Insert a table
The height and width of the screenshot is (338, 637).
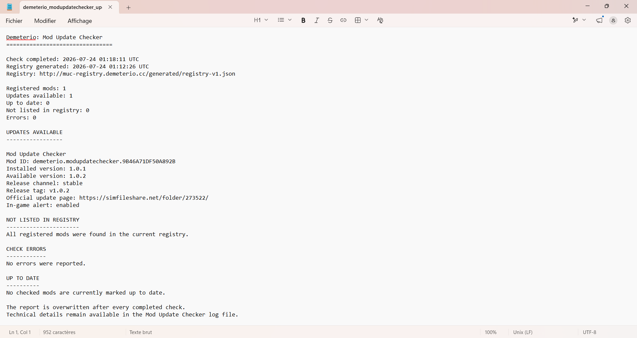pos(358,20)
